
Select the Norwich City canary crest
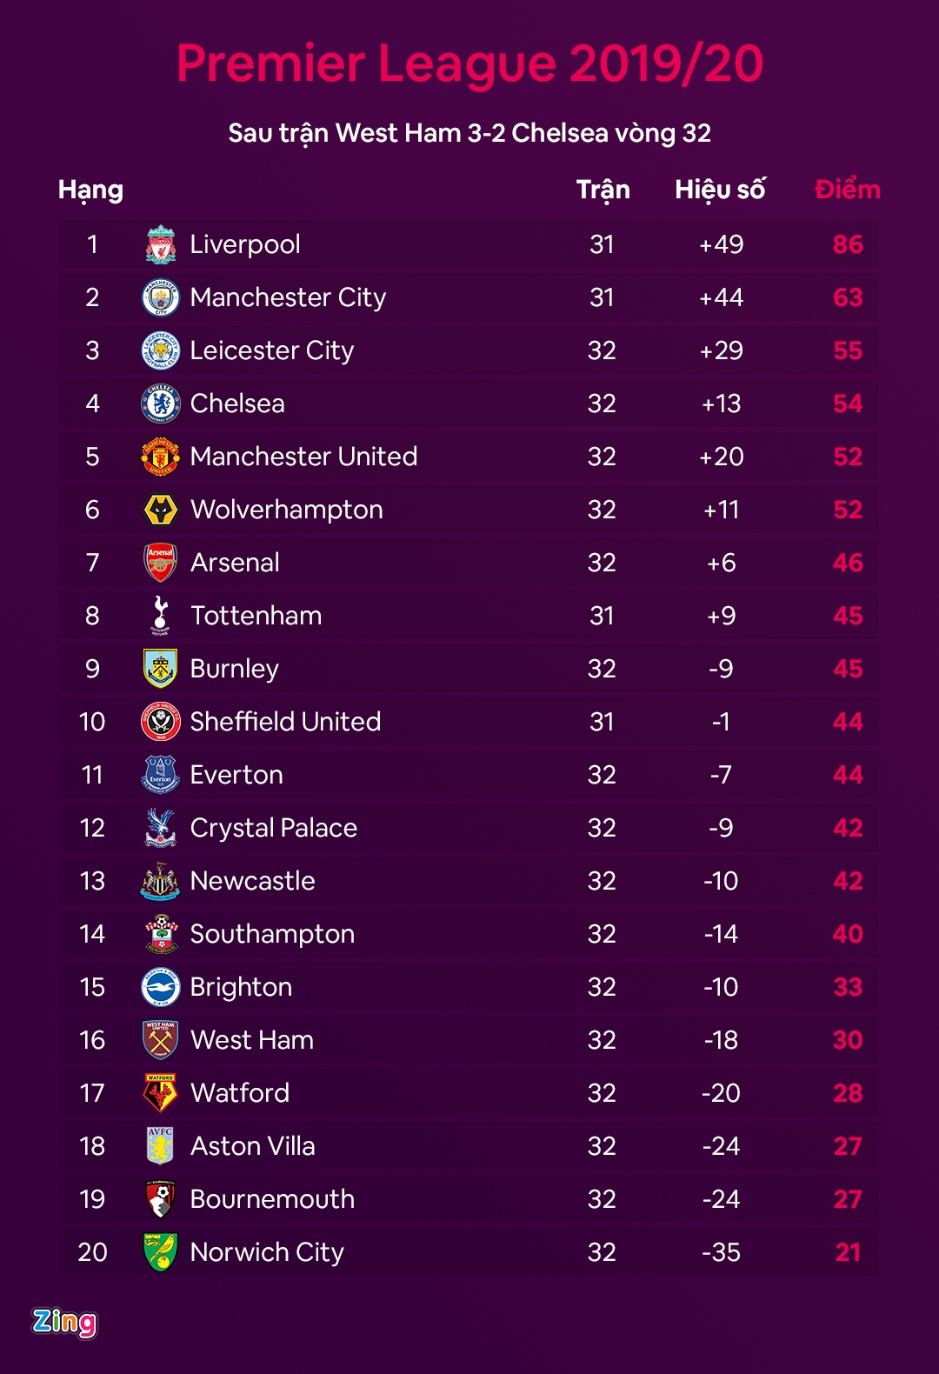pyautogui.click(x=161, y=1252)
